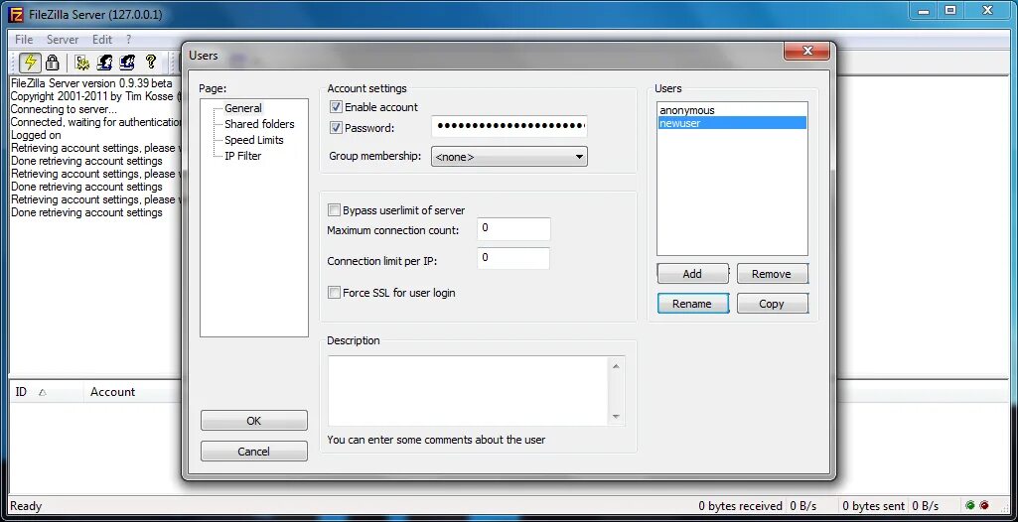Toggle the Password checkbox

[336, 128]
